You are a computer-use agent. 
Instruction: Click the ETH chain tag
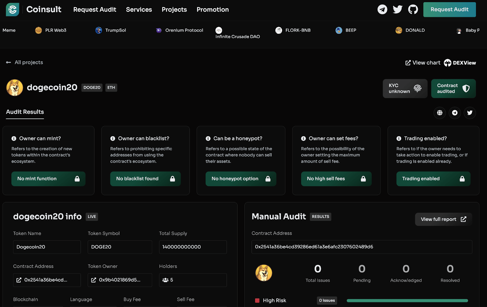[111, 88]
